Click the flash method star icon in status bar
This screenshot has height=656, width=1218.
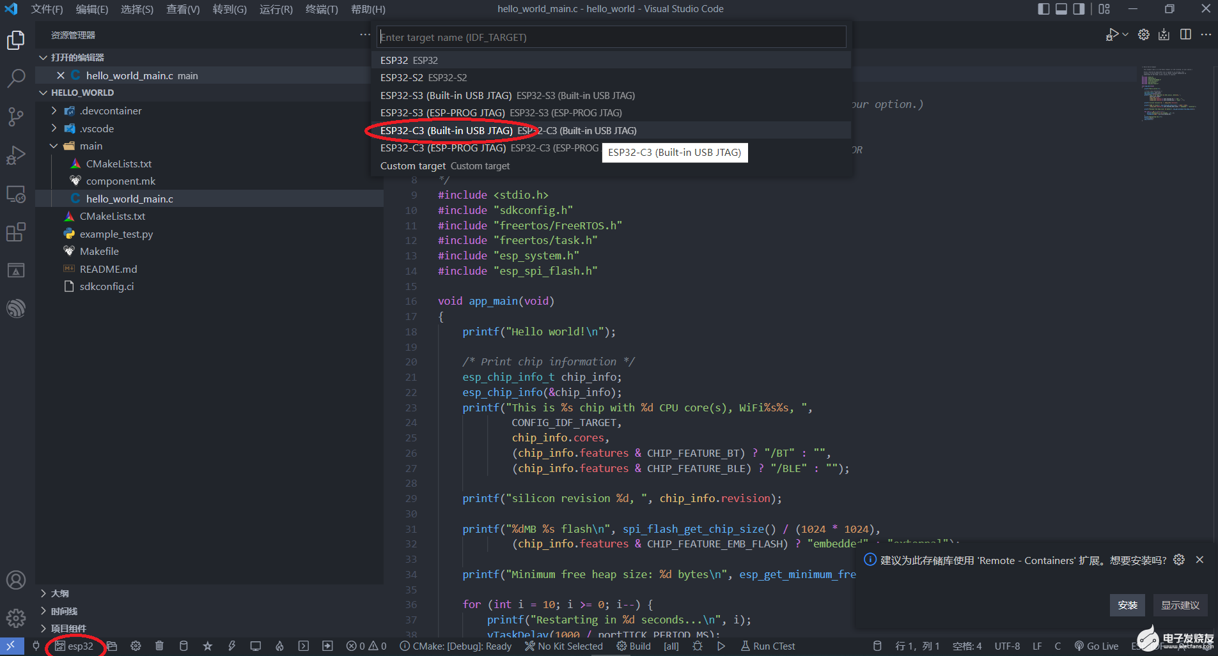pyautogui.click(x=208, y=646)
